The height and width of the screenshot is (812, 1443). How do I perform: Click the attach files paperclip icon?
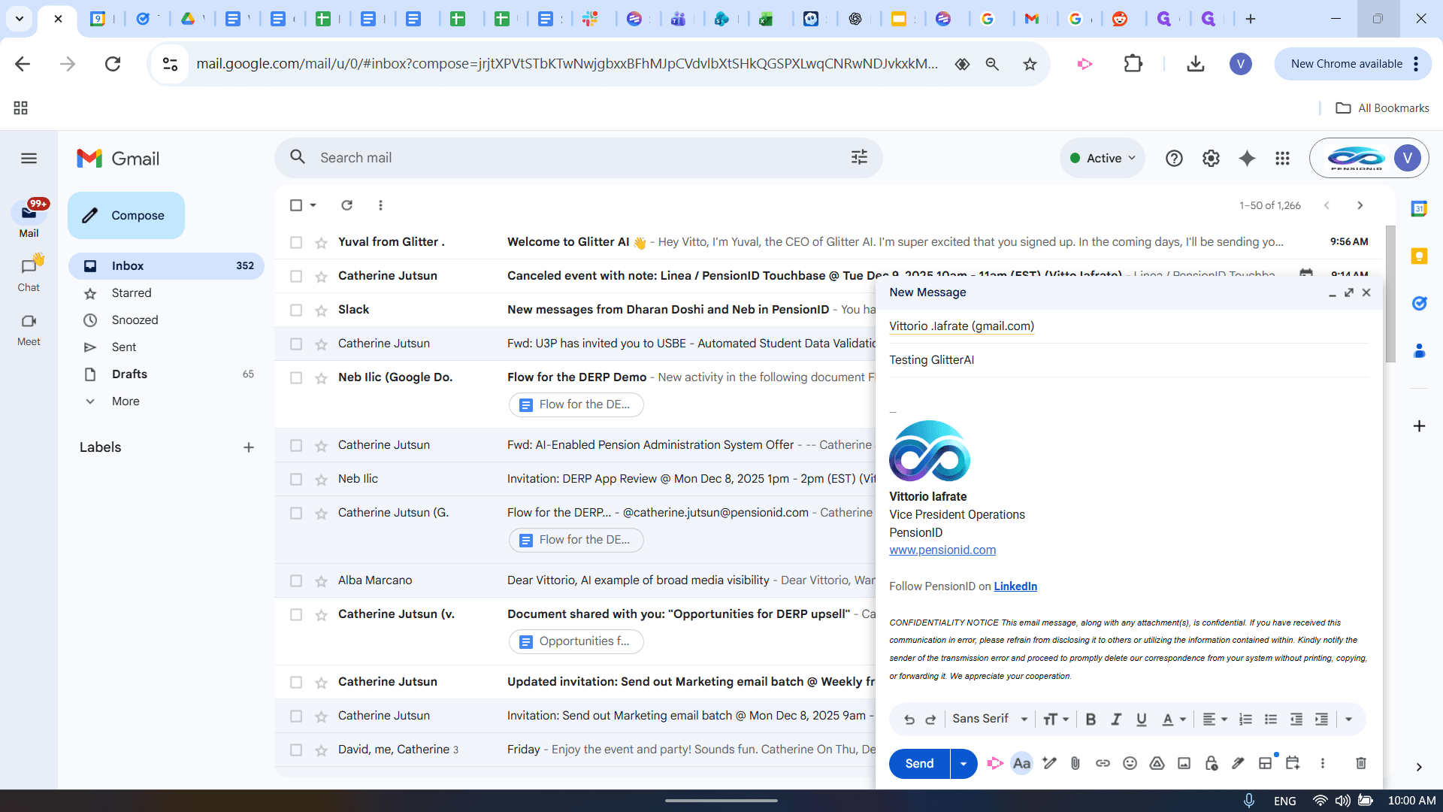tap(1075, 763)
